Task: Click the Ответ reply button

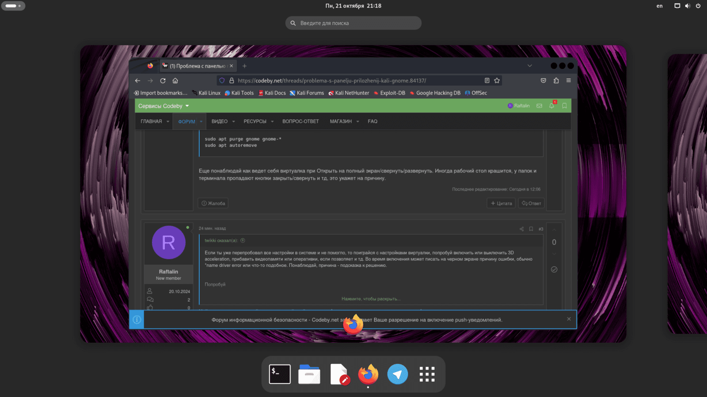Action: coord(531,203)
